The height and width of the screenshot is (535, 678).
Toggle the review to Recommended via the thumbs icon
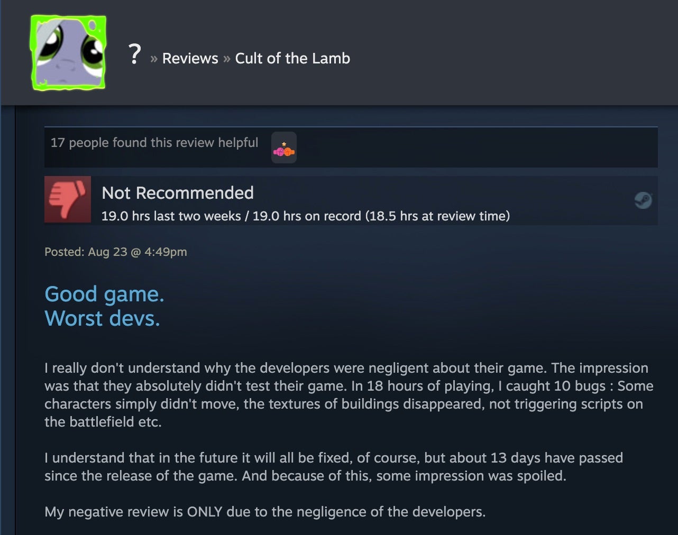pos(68,199)
